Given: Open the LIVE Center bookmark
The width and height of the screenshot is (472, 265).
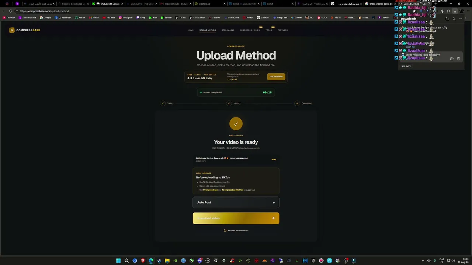Looking at the screenshot, I should coord(197,18).
